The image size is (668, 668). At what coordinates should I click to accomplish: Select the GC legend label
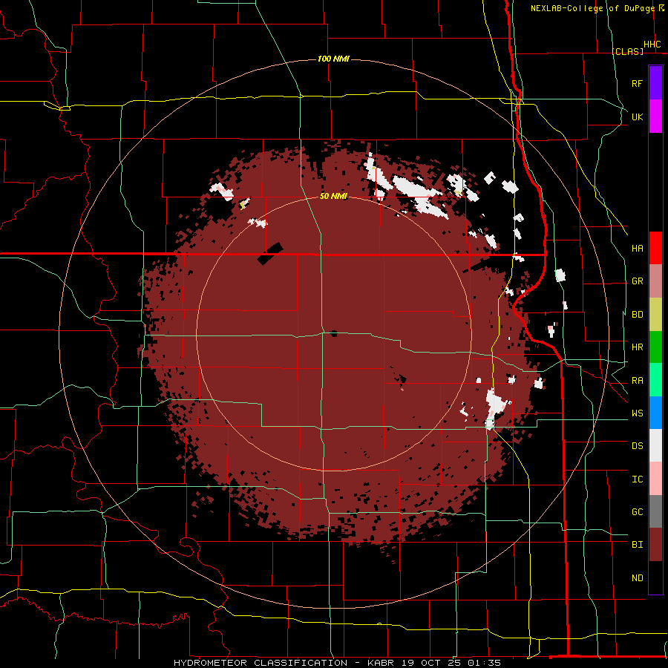pyautogui.click(x=637, y=512)
